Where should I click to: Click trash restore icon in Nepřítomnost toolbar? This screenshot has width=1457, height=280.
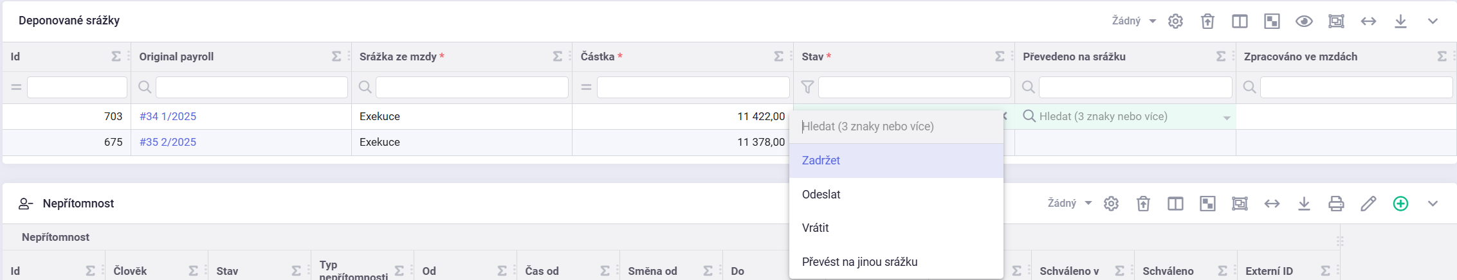(x=1143, y=204)
